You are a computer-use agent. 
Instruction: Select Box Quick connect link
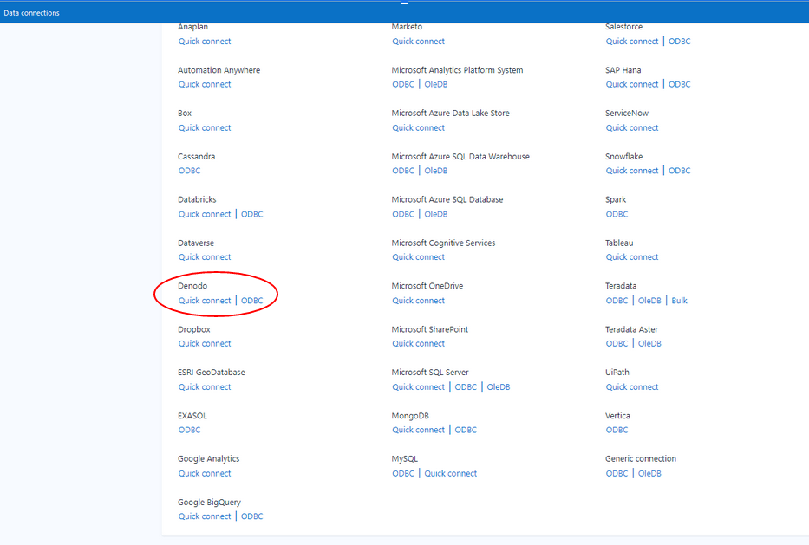tap(205, 127)
